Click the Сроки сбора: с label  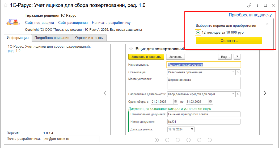(138, 102)
